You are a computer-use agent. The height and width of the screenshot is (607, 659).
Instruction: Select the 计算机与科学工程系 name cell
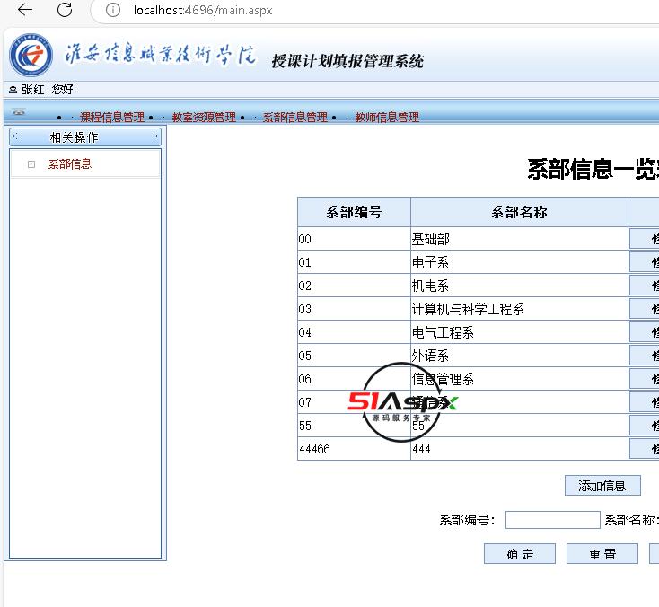click(519, 309)
